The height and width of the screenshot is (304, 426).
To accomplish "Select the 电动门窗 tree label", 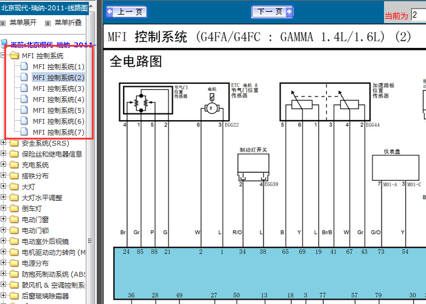I will click(35, 220).
